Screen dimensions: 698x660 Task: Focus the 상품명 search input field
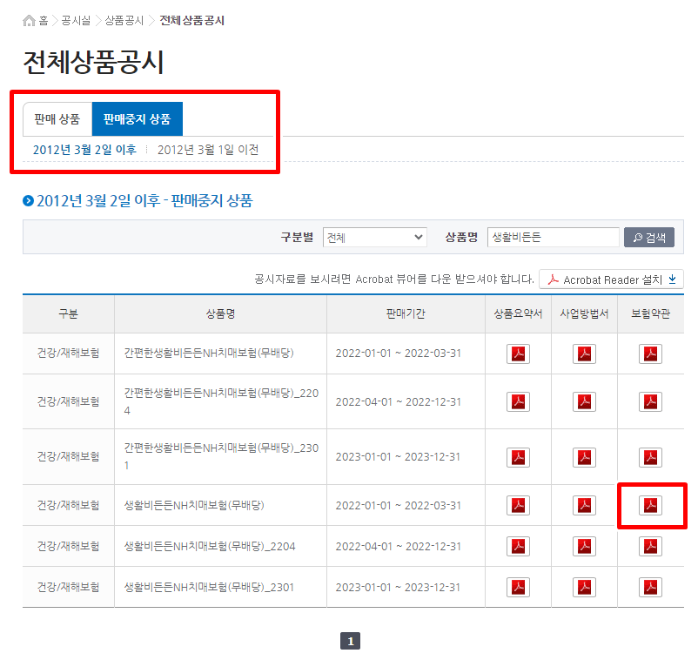pyautogui.click(x=554, y=237)
